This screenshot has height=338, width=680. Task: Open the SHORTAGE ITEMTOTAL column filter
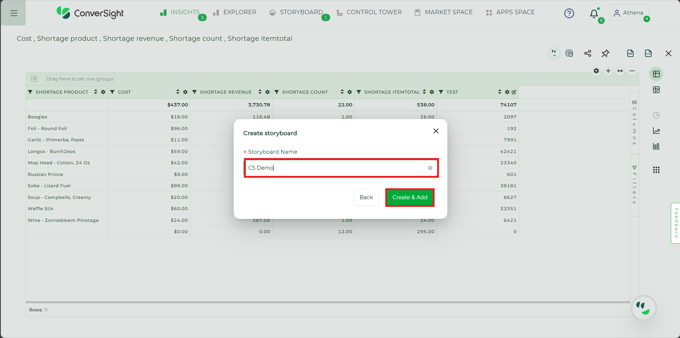[359, 92]
